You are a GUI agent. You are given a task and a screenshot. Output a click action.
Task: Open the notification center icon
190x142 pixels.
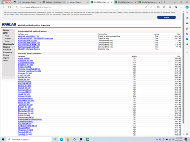point(186,139)
